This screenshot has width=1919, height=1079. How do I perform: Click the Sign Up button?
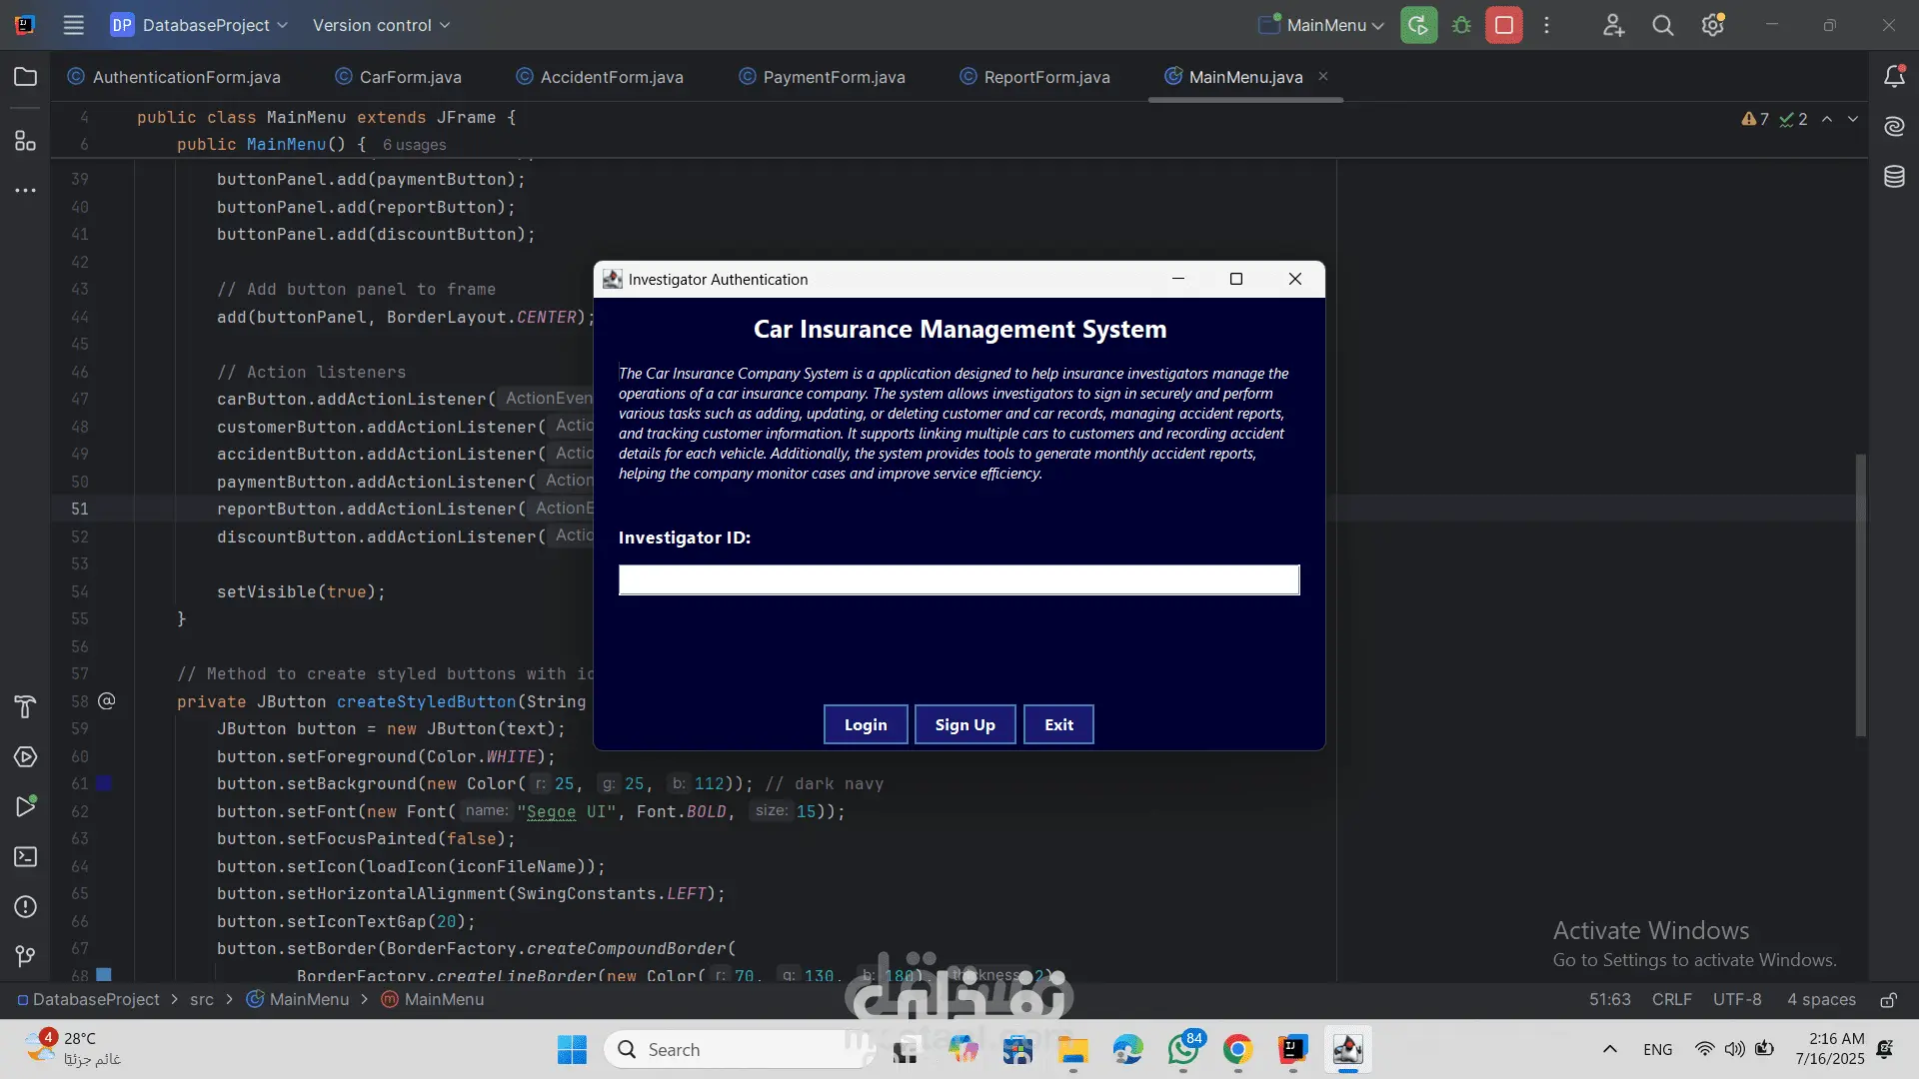click(964, 725)
